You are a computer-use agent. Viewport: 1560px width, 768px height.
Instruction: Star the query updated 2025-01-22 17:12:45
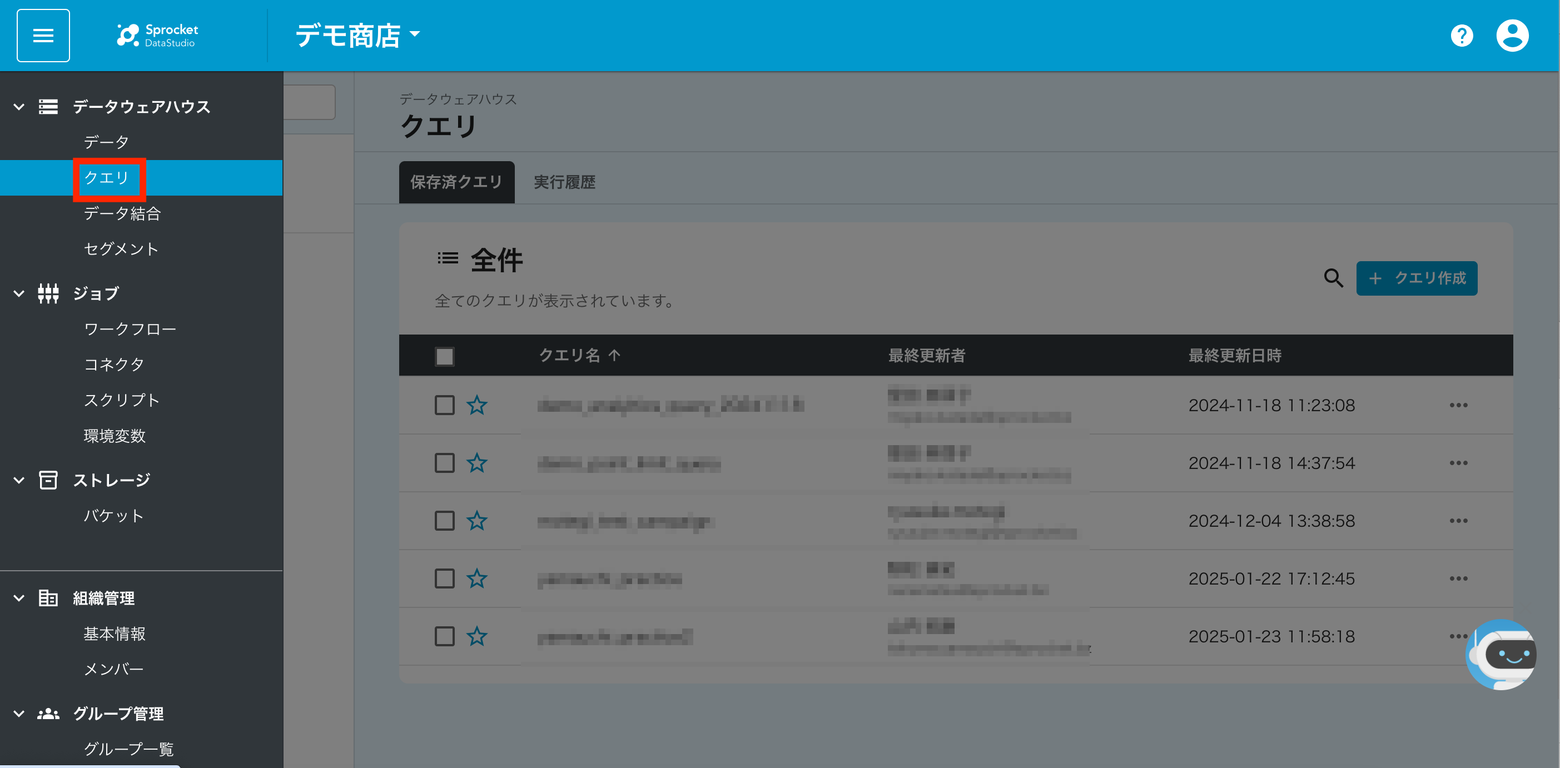click(477, 579)
